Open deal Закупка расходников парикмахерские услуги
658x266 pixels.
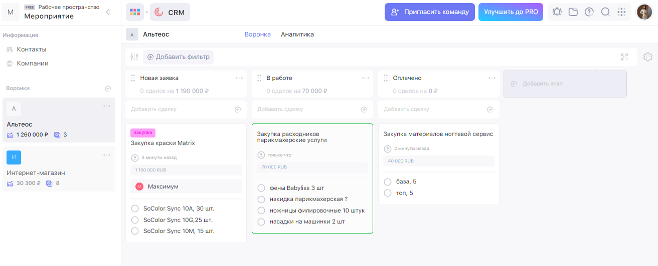click(x=292, y=137)
